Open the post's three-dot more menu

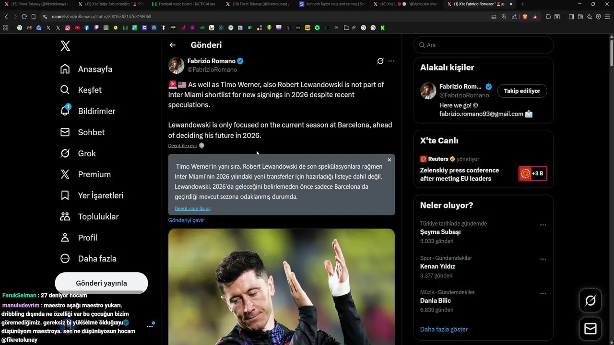point(391,61)
